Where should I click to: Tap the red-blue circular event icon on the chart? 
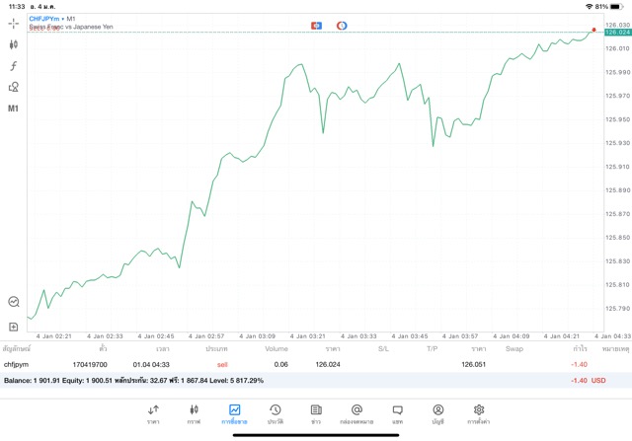point(342,26)
